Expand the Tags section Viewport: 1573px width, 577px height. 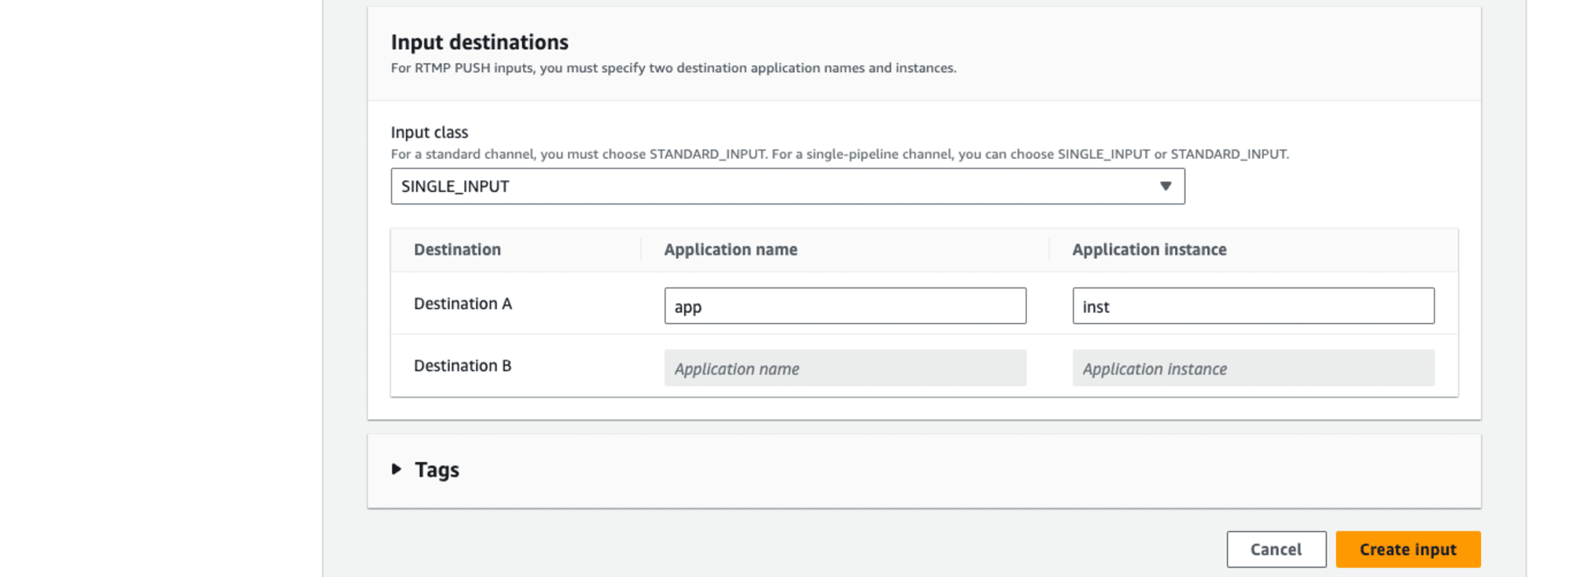[396, 469]
